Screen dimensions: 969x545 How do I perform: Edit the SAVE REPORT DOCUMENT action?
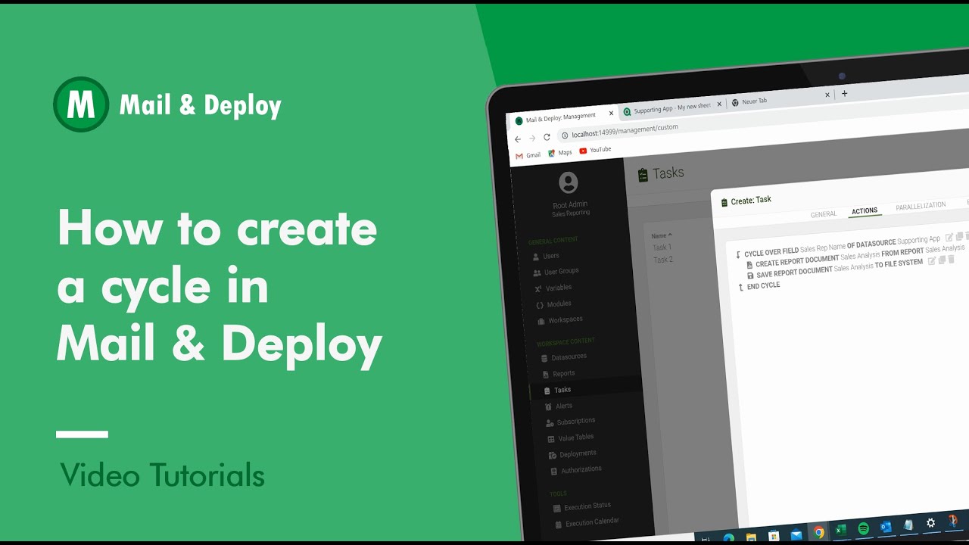tap(933, 261)
